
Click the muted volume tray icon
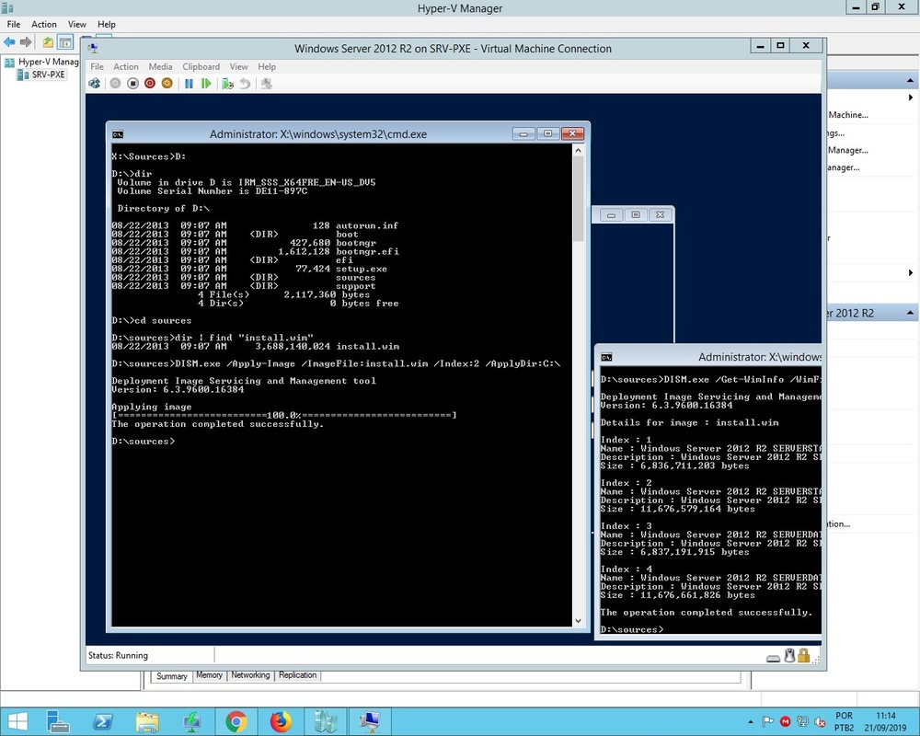tap(821, 721)
